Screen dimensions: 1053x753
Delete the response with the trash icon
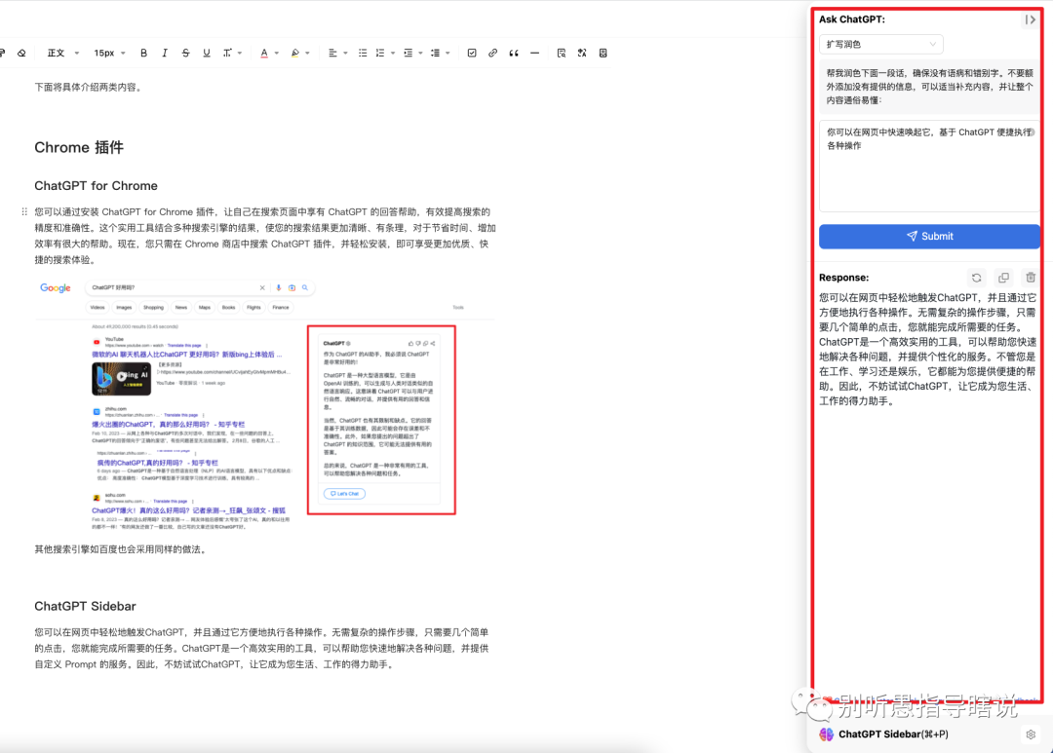tap(1031, 278)
